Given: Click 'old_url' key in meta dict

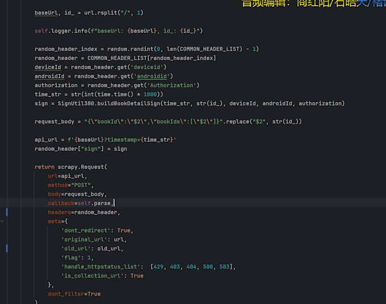Looking at the screenshot, I should [76, 249].
